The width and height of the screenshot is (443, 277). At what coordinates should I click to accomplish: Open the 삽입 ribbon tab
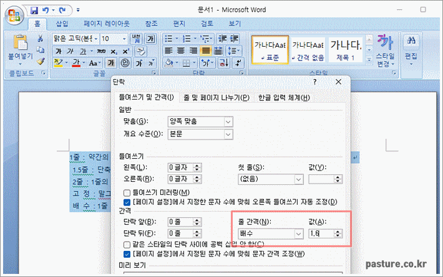pos(62,24)
